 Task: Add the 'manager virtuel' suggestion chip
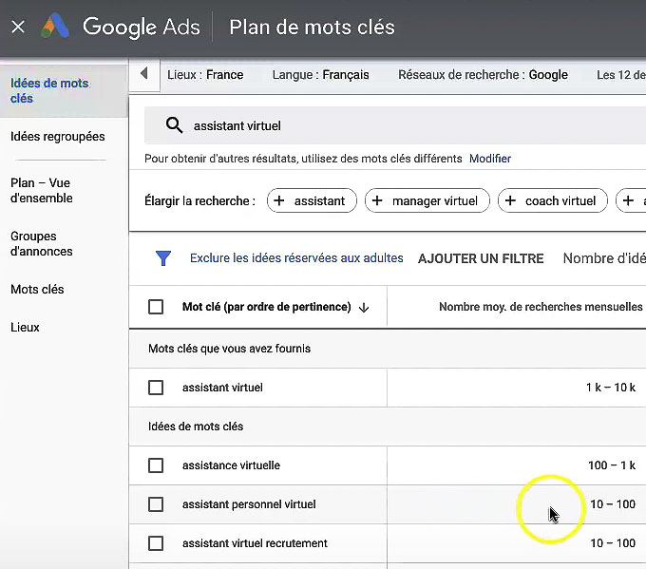[427, 200]
